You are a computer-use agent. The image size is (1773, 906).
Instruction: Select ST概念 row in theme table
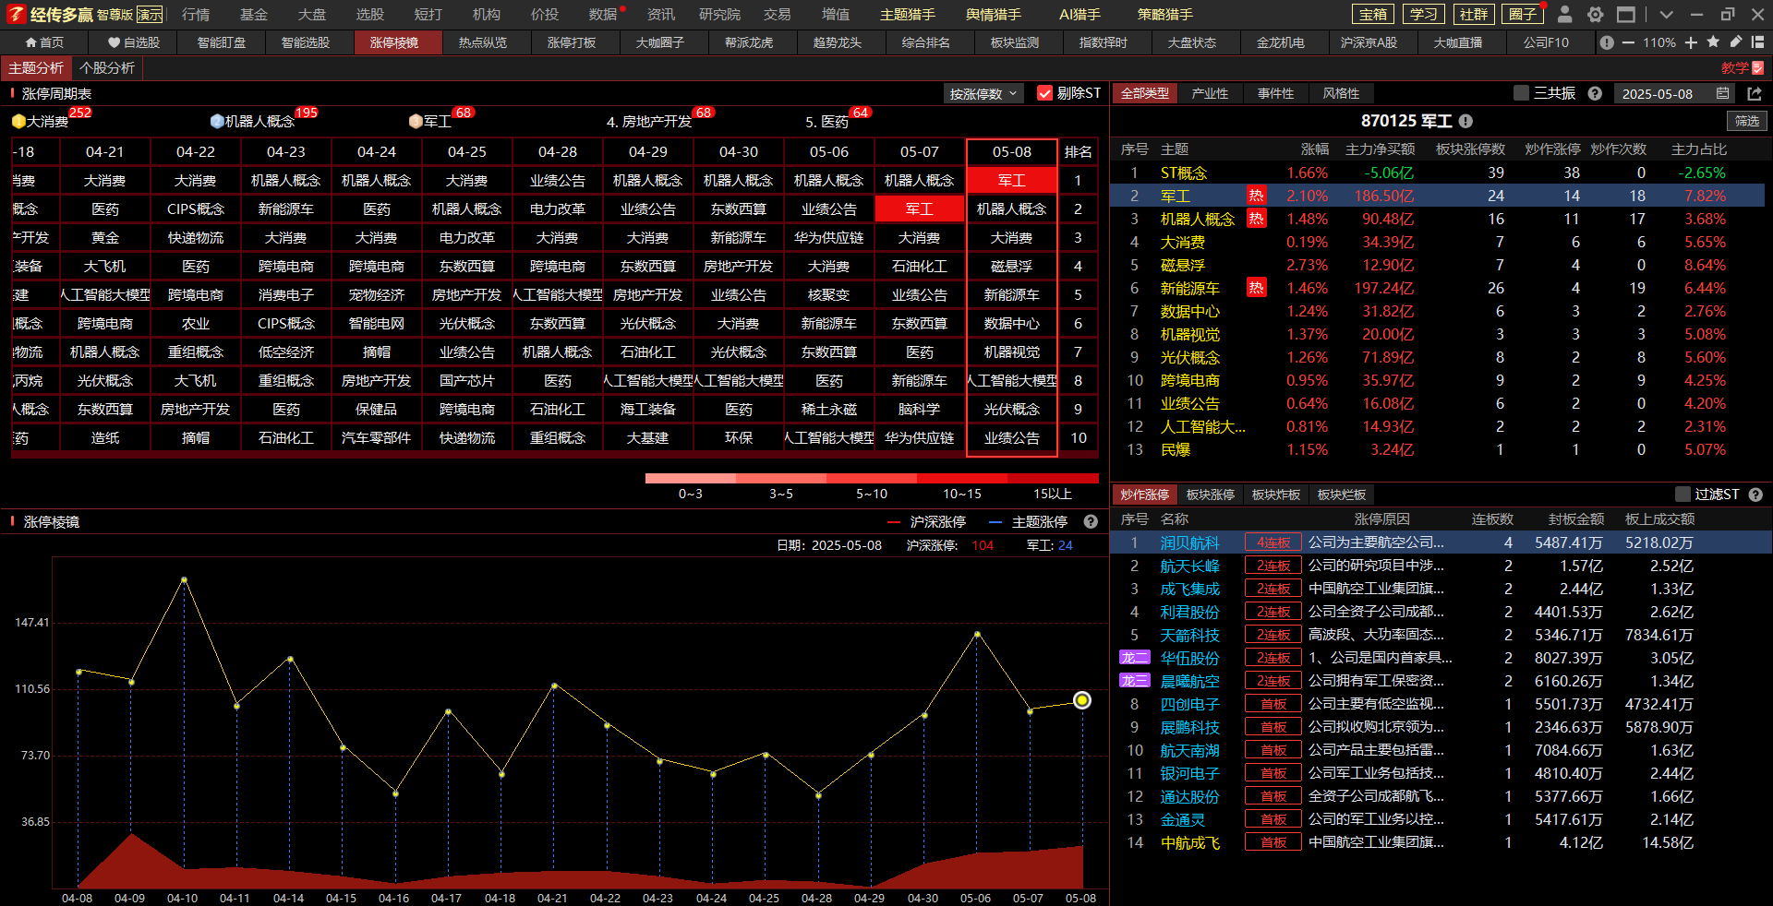click(1437, 173)
